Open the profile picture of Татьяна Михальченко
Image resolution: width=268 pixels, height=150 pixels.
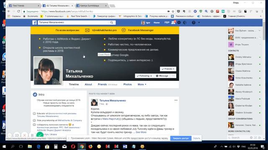[x=48, y=70]
